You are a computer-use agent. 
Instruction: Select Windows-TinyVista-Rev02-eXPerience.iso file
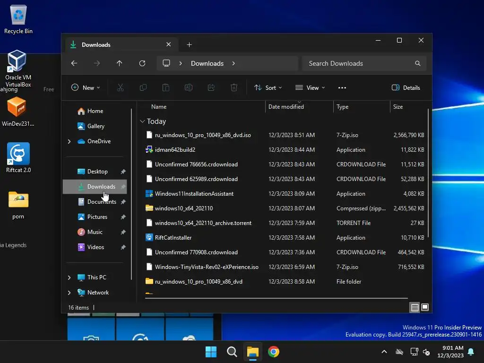tap(207, 267)
